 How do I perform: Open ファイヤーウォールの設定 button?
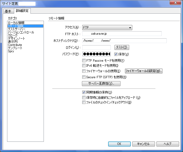pos(143,71)
